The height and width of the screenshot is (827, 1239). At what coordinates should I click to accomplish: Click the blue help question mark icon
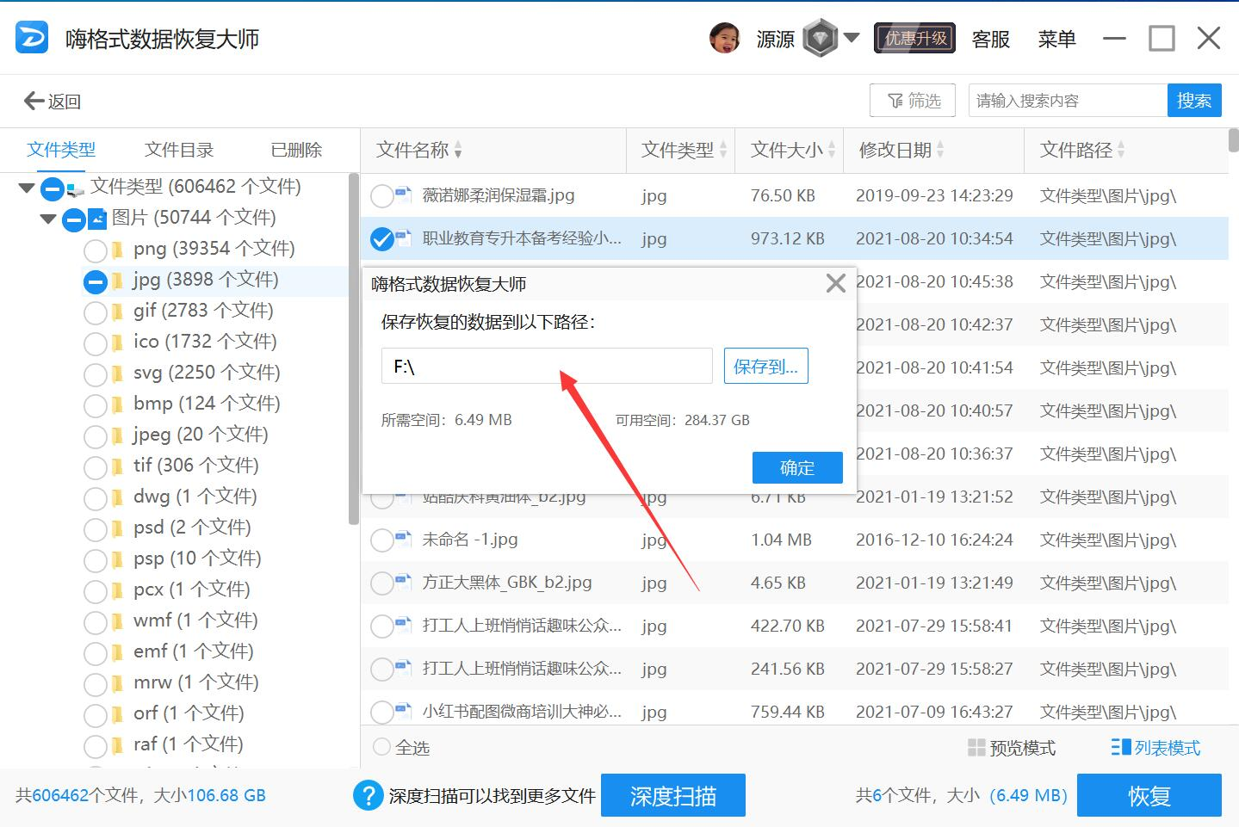[x=368, y=795]
